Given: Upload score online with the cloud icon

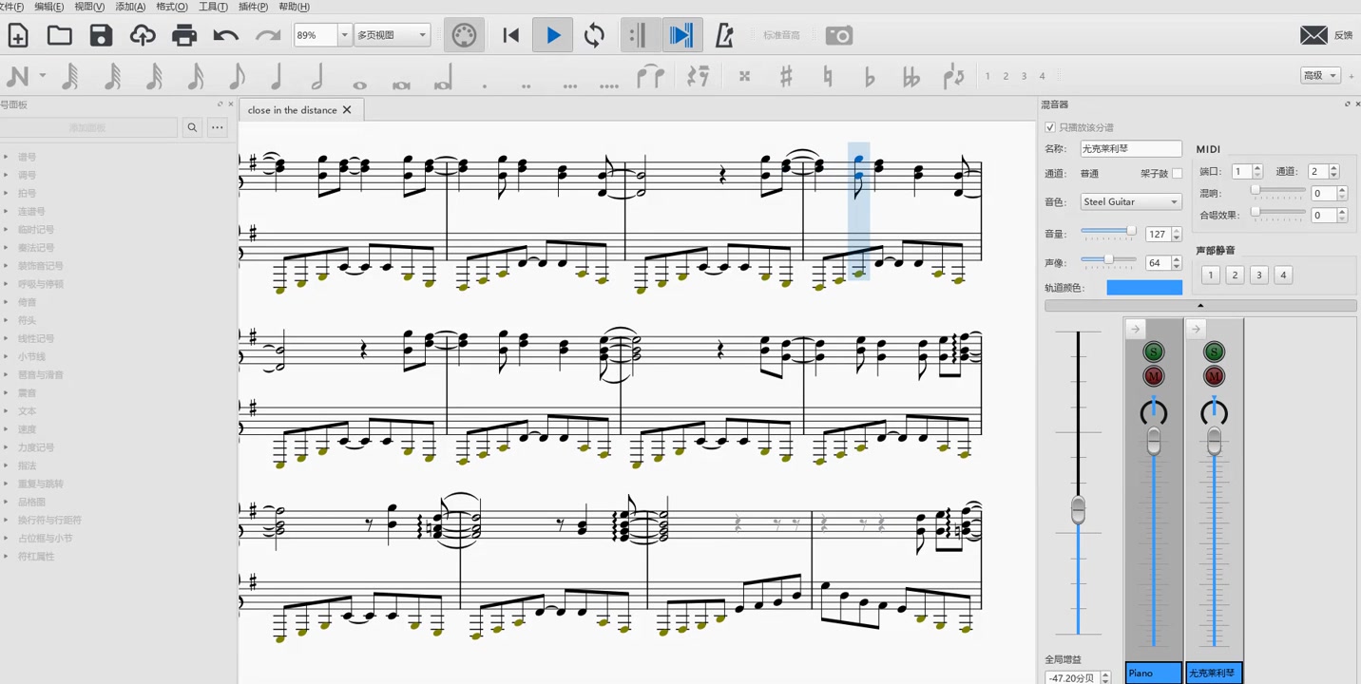Looking at the screenshot, I should pyautogui.click(x=143, y=36).
